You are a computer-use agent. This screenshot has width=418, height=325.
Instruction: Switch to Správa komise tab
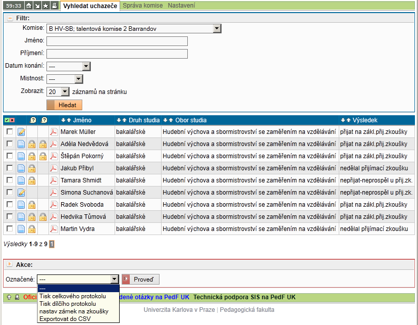click(x=143, y=6)
